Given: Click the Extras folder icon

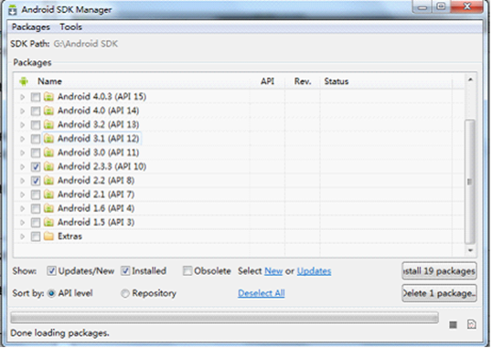Looking at the screenshot, I should pyautogui.click(x=48, y=236).
